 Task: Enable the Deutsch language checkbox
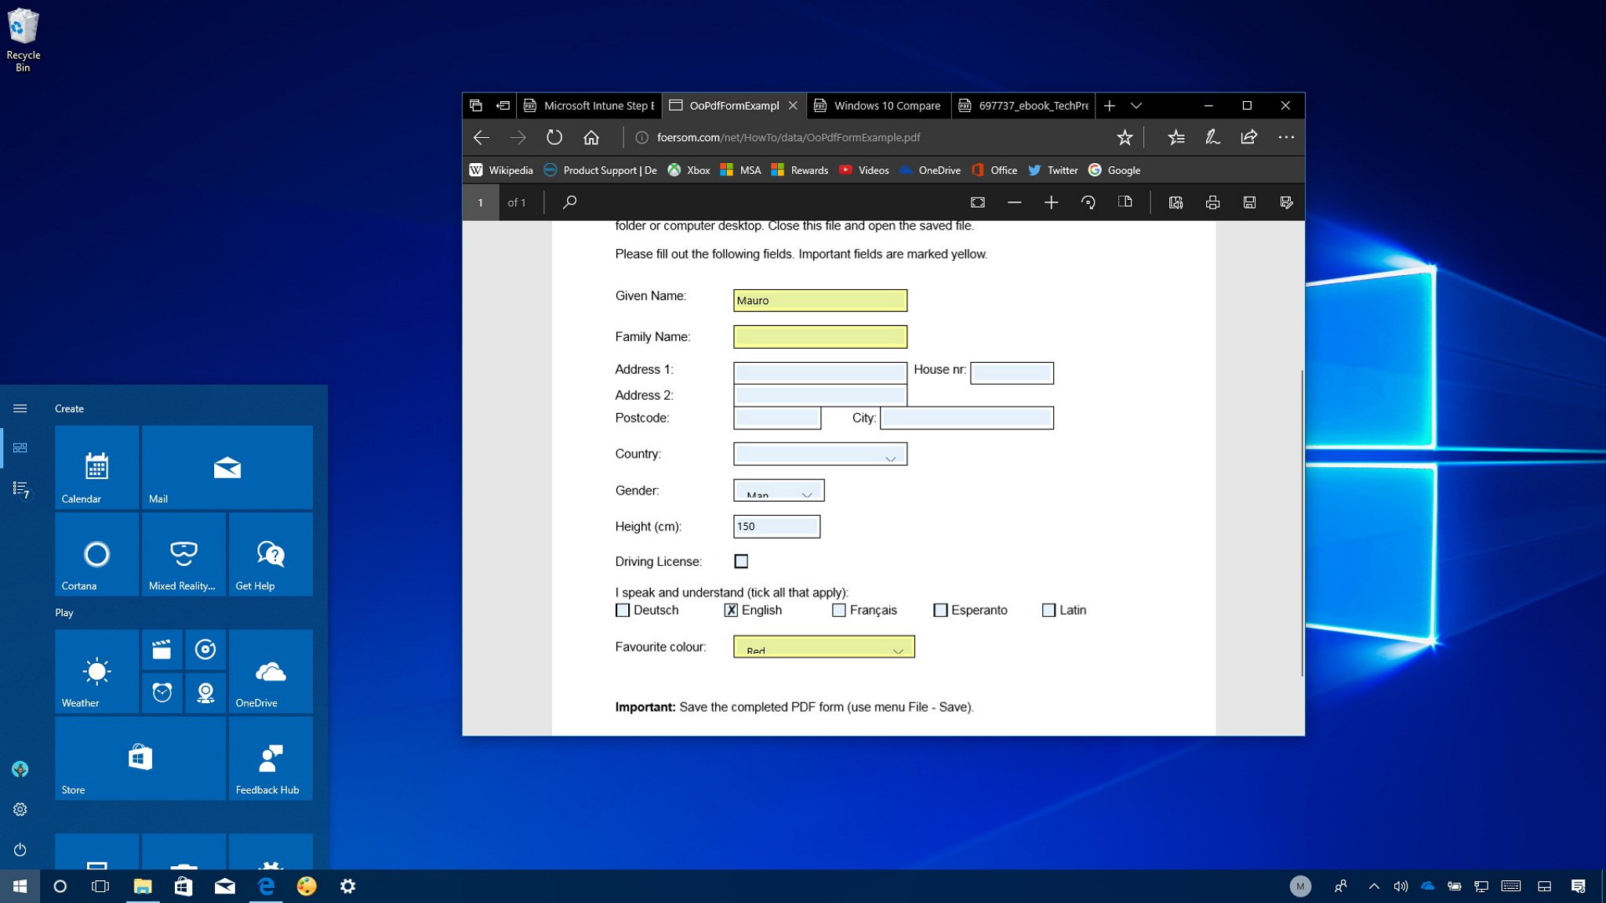point(623,608)
